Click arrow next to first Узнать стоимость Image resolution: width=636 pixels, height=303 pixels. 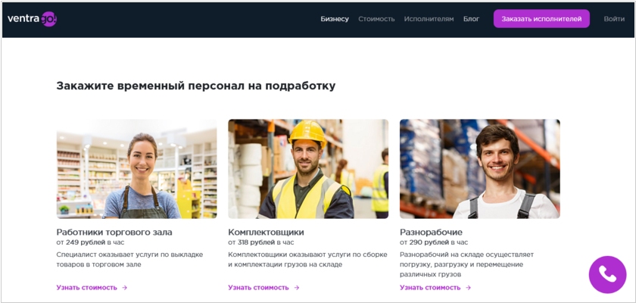pyautogui.click(x=124, y=288)
